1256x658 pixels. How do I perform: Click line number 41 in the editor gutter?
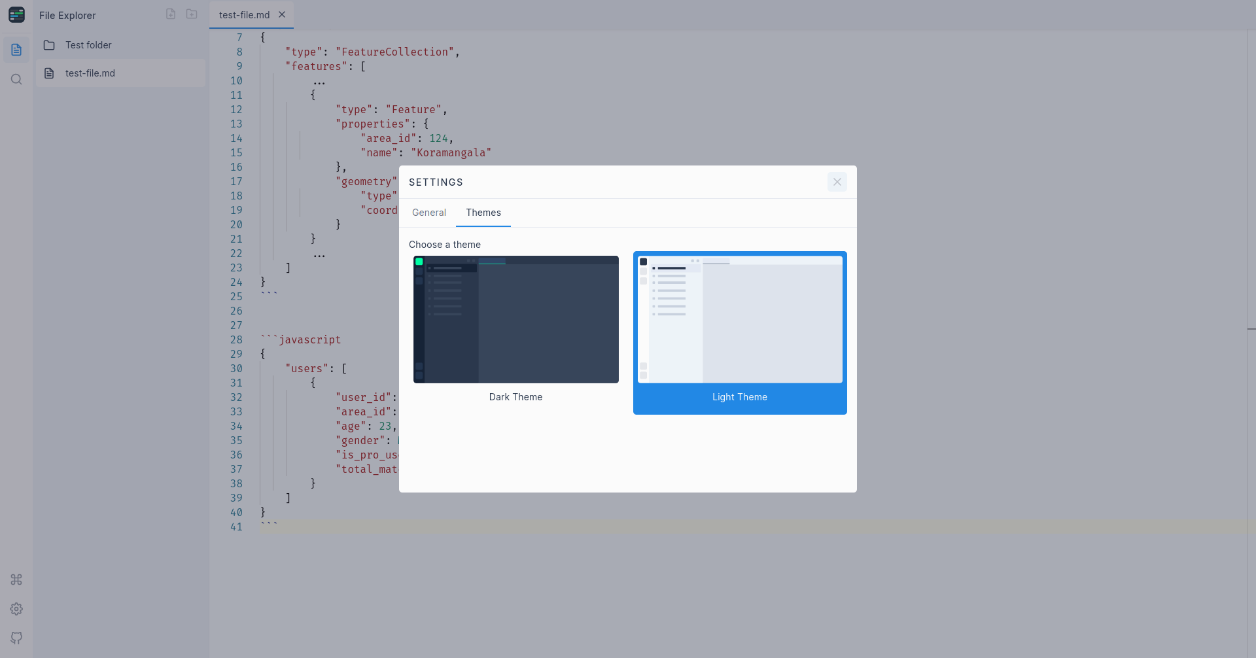236,527
